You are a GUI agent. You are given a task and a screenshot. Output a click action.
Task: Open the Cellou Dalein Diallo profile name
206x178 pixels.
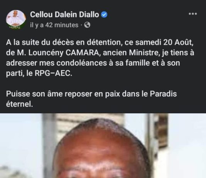point(64,14)
